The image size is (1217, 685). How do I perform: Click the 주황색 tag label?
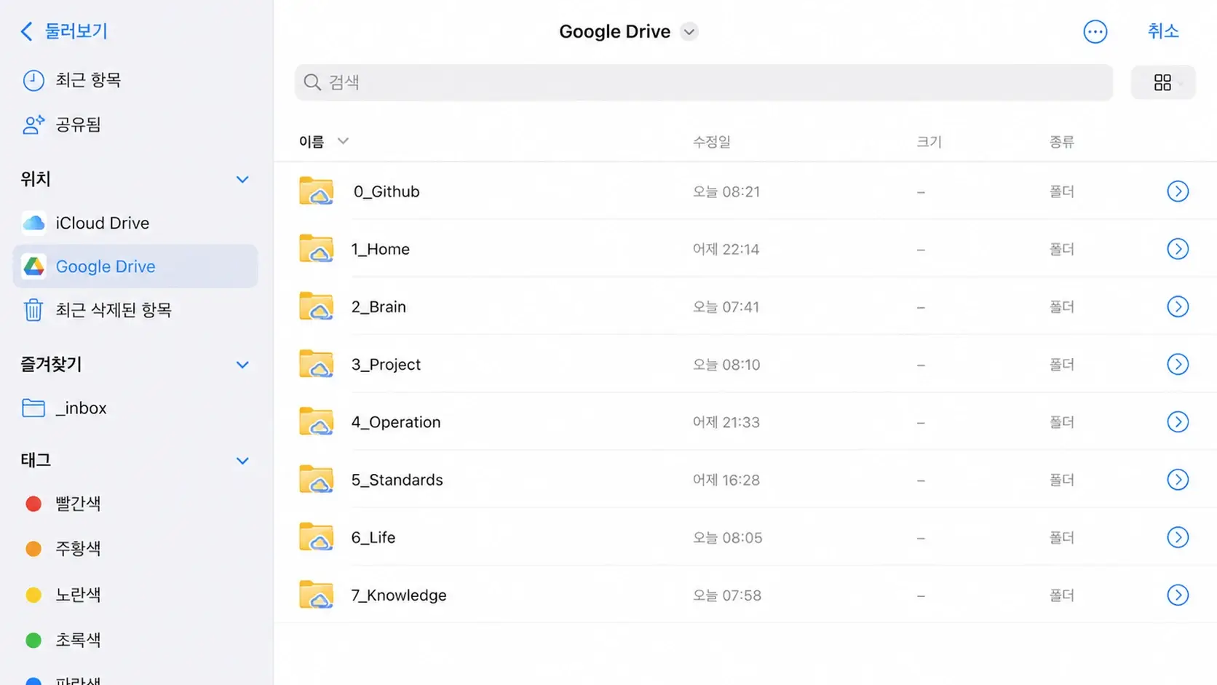[x=78, y=549]
